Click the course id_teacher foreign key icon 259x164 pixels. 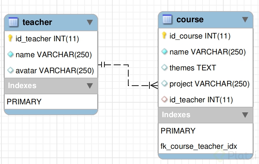pos(164,100)
